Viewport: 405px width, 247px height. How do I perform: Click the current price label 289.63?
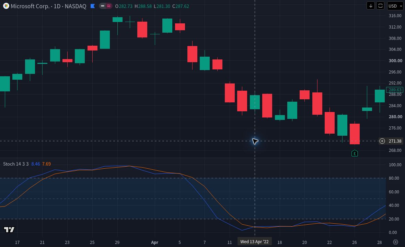coord(395,90)
